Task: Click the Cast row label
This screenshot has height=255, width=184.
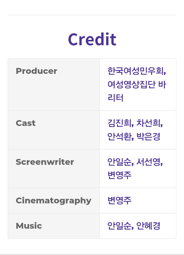Action: click(x=26, y=123)
